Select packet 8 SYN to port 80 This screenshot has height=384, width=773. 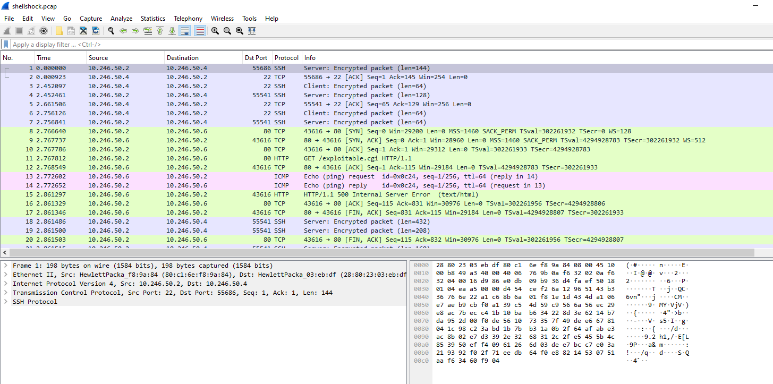click(386, 131)
